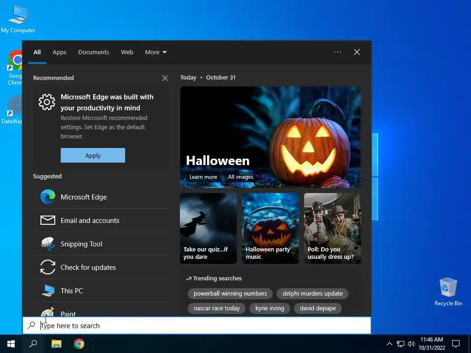This screenshot has width=471, height=353.
Task: Open the Windows Start menu
Action: click(x=11, y=344)
